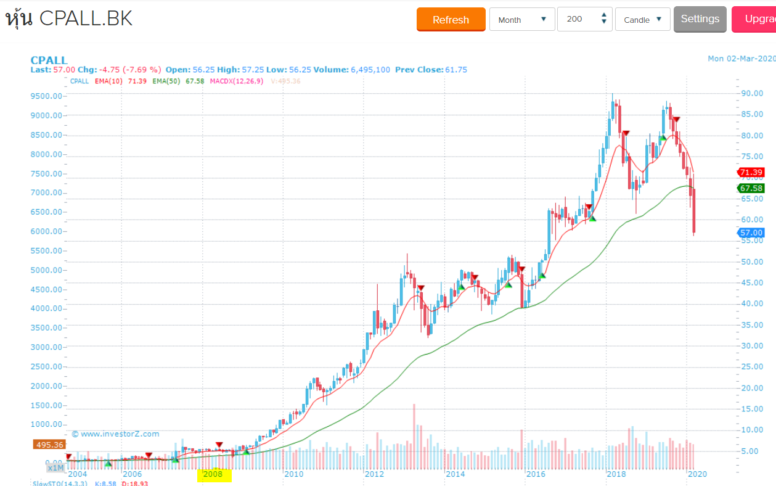The image size is (776, 486).
Task: Click the blue CPALL chart heading
Action: [49, 60]
